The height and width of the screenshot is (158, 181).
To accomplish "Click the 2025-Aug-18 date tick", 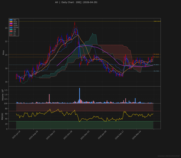I will (x=33, y=135).
